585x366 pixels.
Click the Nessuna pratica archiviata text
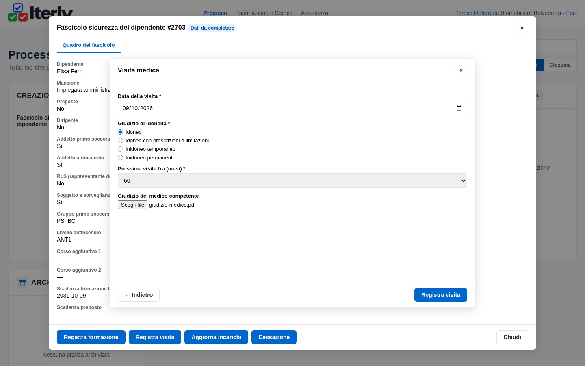pos(76,355)
